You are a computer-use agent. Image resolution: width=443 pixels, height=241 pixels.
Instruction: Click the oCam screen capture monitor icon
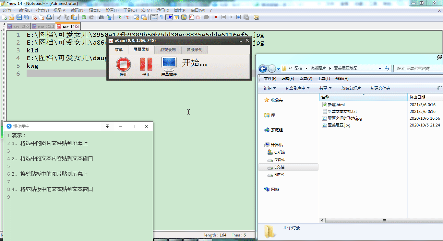click(x=169, y=64)
